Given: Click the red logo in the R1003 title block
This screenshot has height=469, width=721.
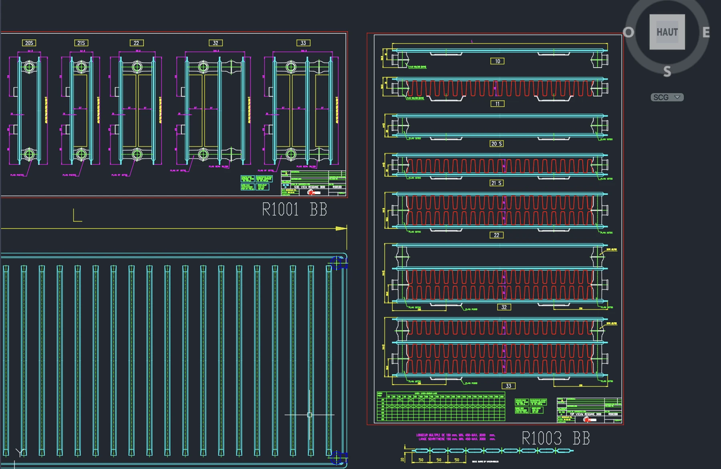Looking at the screenshot, I should pos(589,419).
